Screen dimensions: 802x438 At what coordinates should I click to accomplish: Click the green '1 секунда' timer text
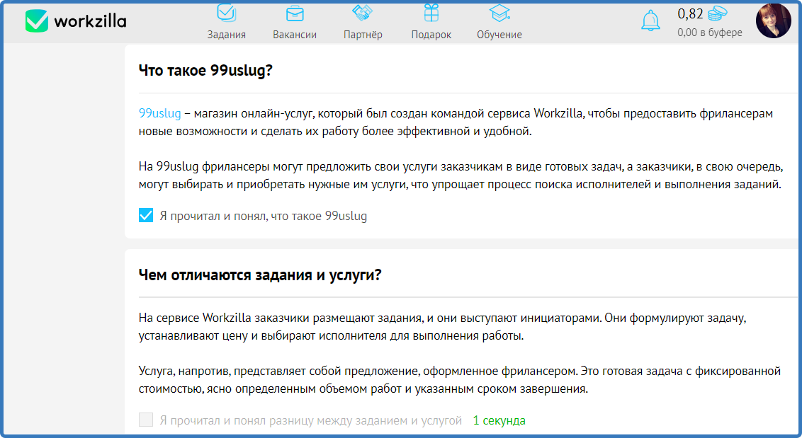pos(499,420)
